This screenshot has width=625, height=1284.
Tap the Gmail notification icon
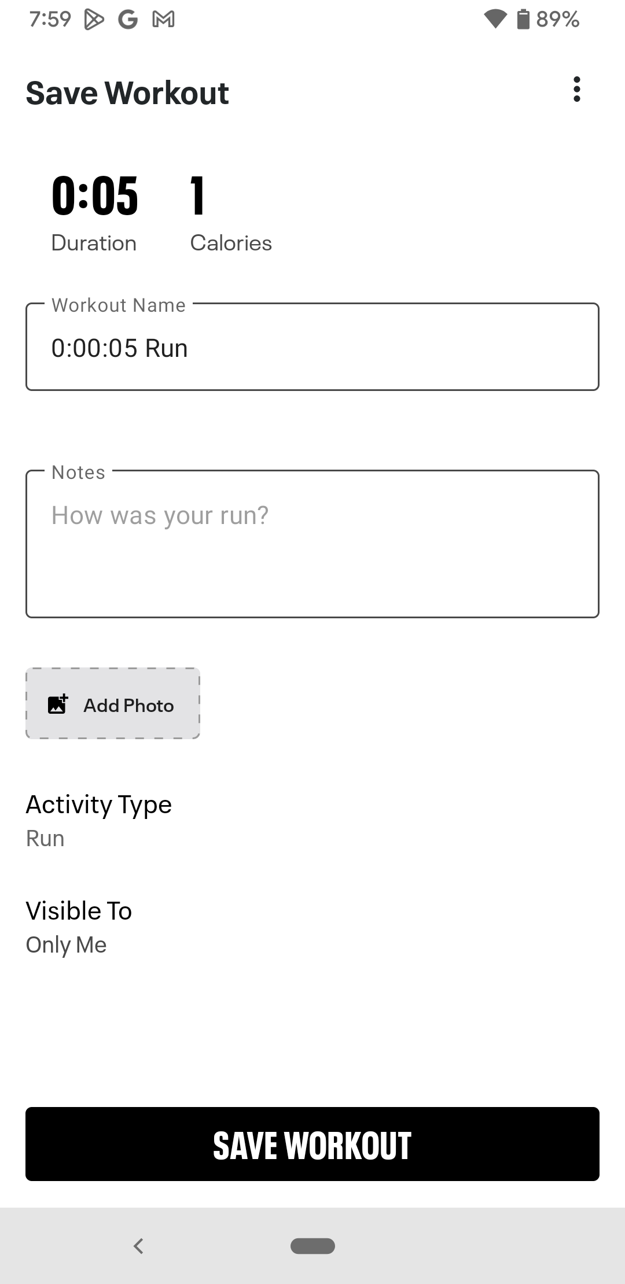[x=163, y=20]
